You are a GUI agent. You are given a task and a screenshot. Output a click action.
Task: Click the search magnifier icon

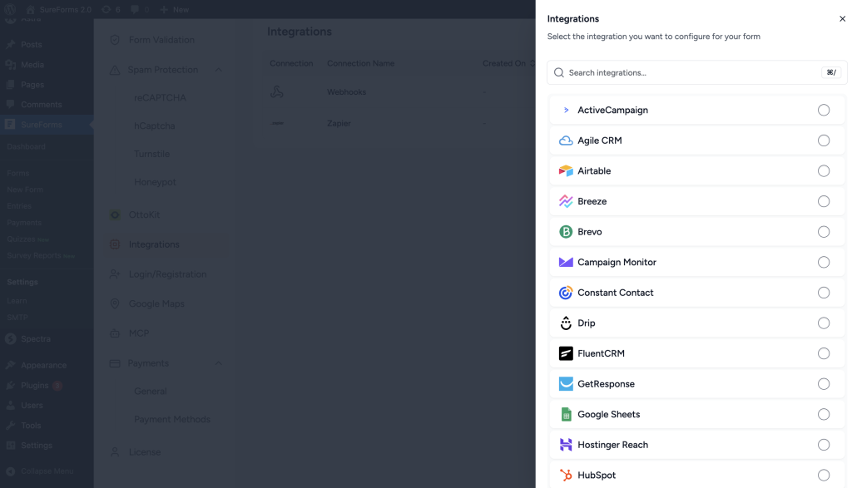(558, 72)
